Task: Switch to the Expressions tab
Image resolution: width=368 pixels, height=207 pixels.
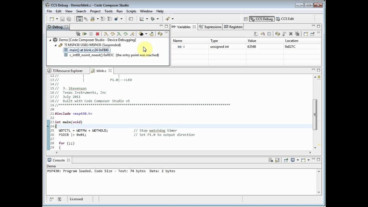Action: (210, 27)
